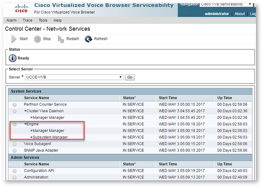This screenshot has height=187, width=263.
Task: Select the Voice Subagent radio button
Action: (x=14, y=144)
